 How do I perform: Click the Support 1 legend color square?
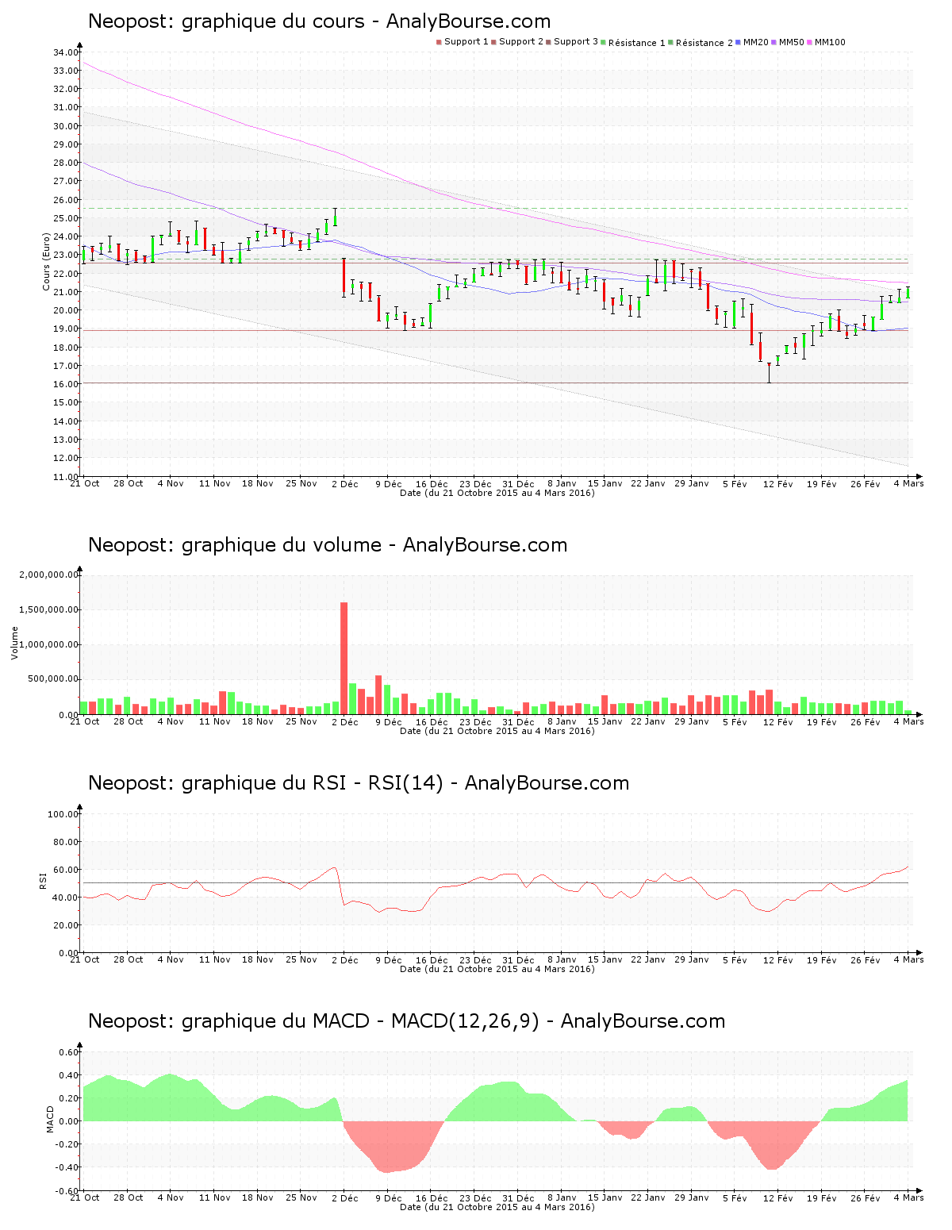pyautogui.click(x=439, y=42)
